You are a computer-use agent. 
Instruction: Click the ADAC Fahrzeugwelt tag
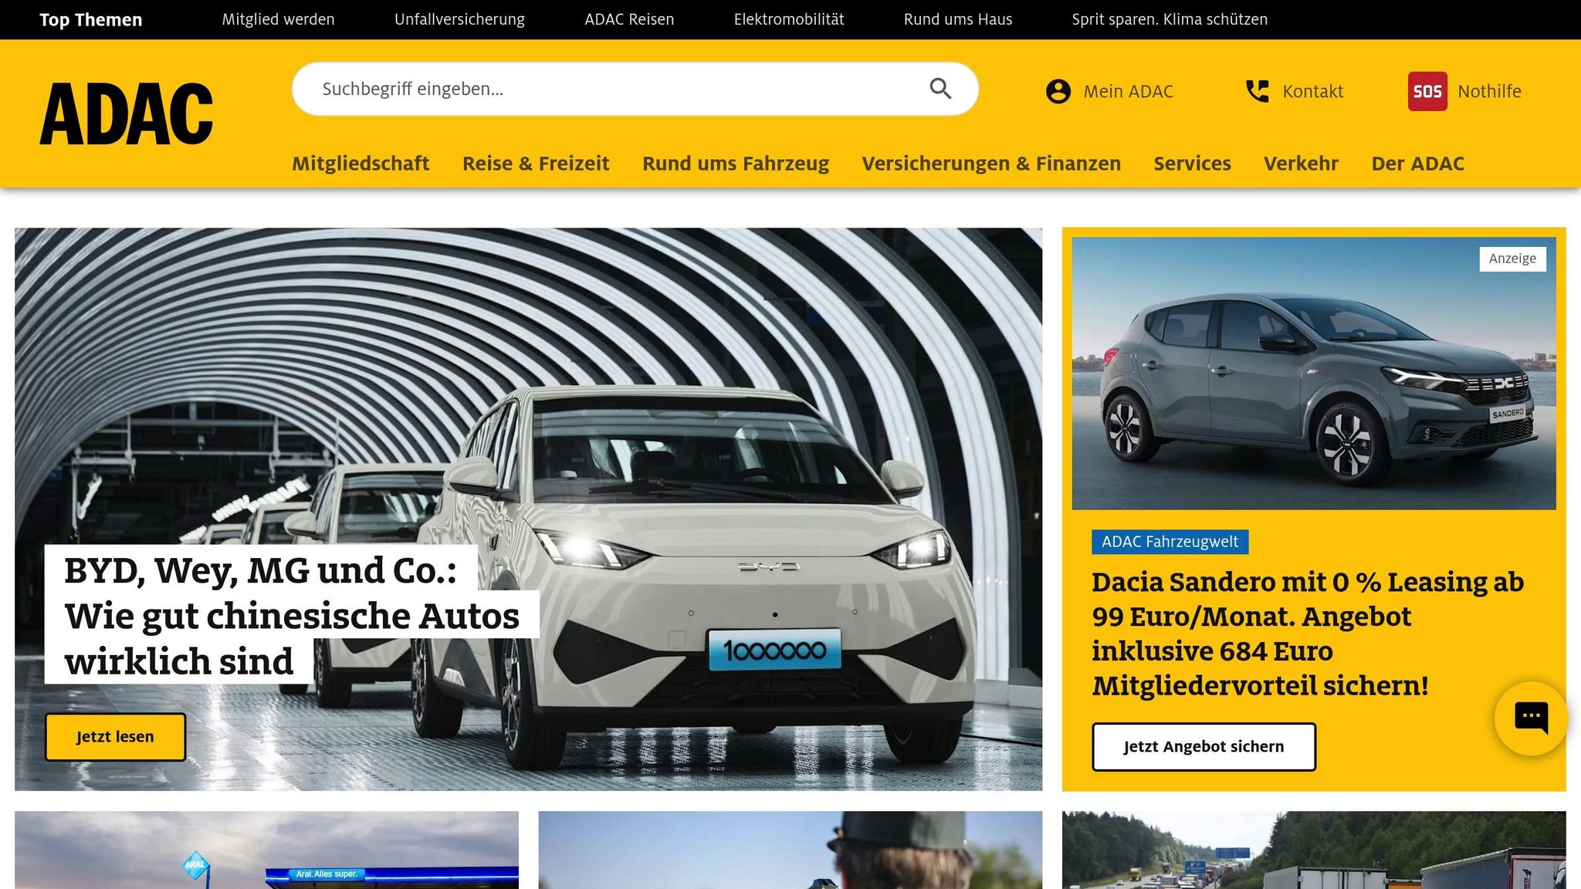pos(1170,542)
